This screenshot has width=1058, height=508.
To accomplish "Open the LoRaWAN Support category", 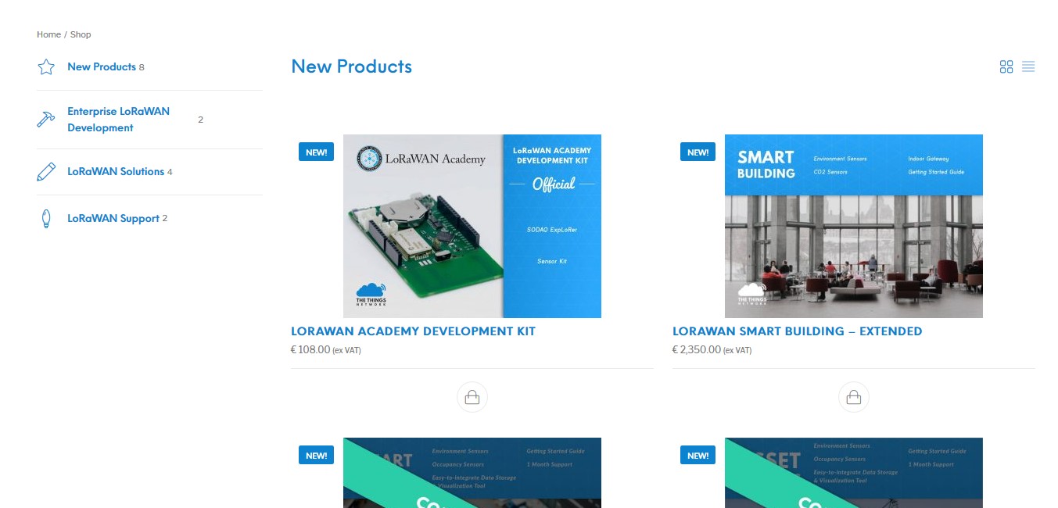I will [x=113, y=219].
